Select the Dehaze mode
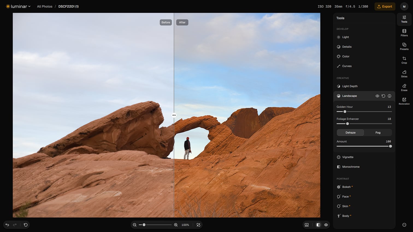Viewport: 413px width, 232px height. click(x=350, y=132)
